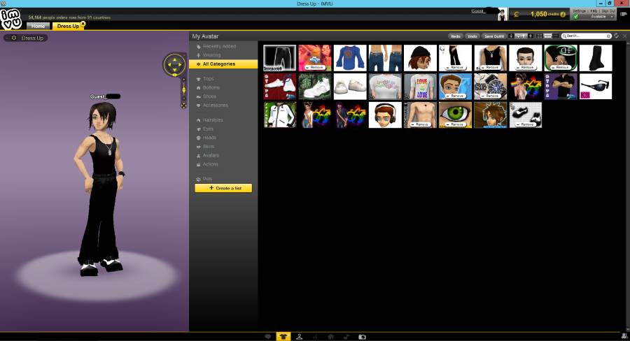This screenshot has width=630, height=341.
Task: Click the reset view icon below zoom slider
Action: point(183,106)
